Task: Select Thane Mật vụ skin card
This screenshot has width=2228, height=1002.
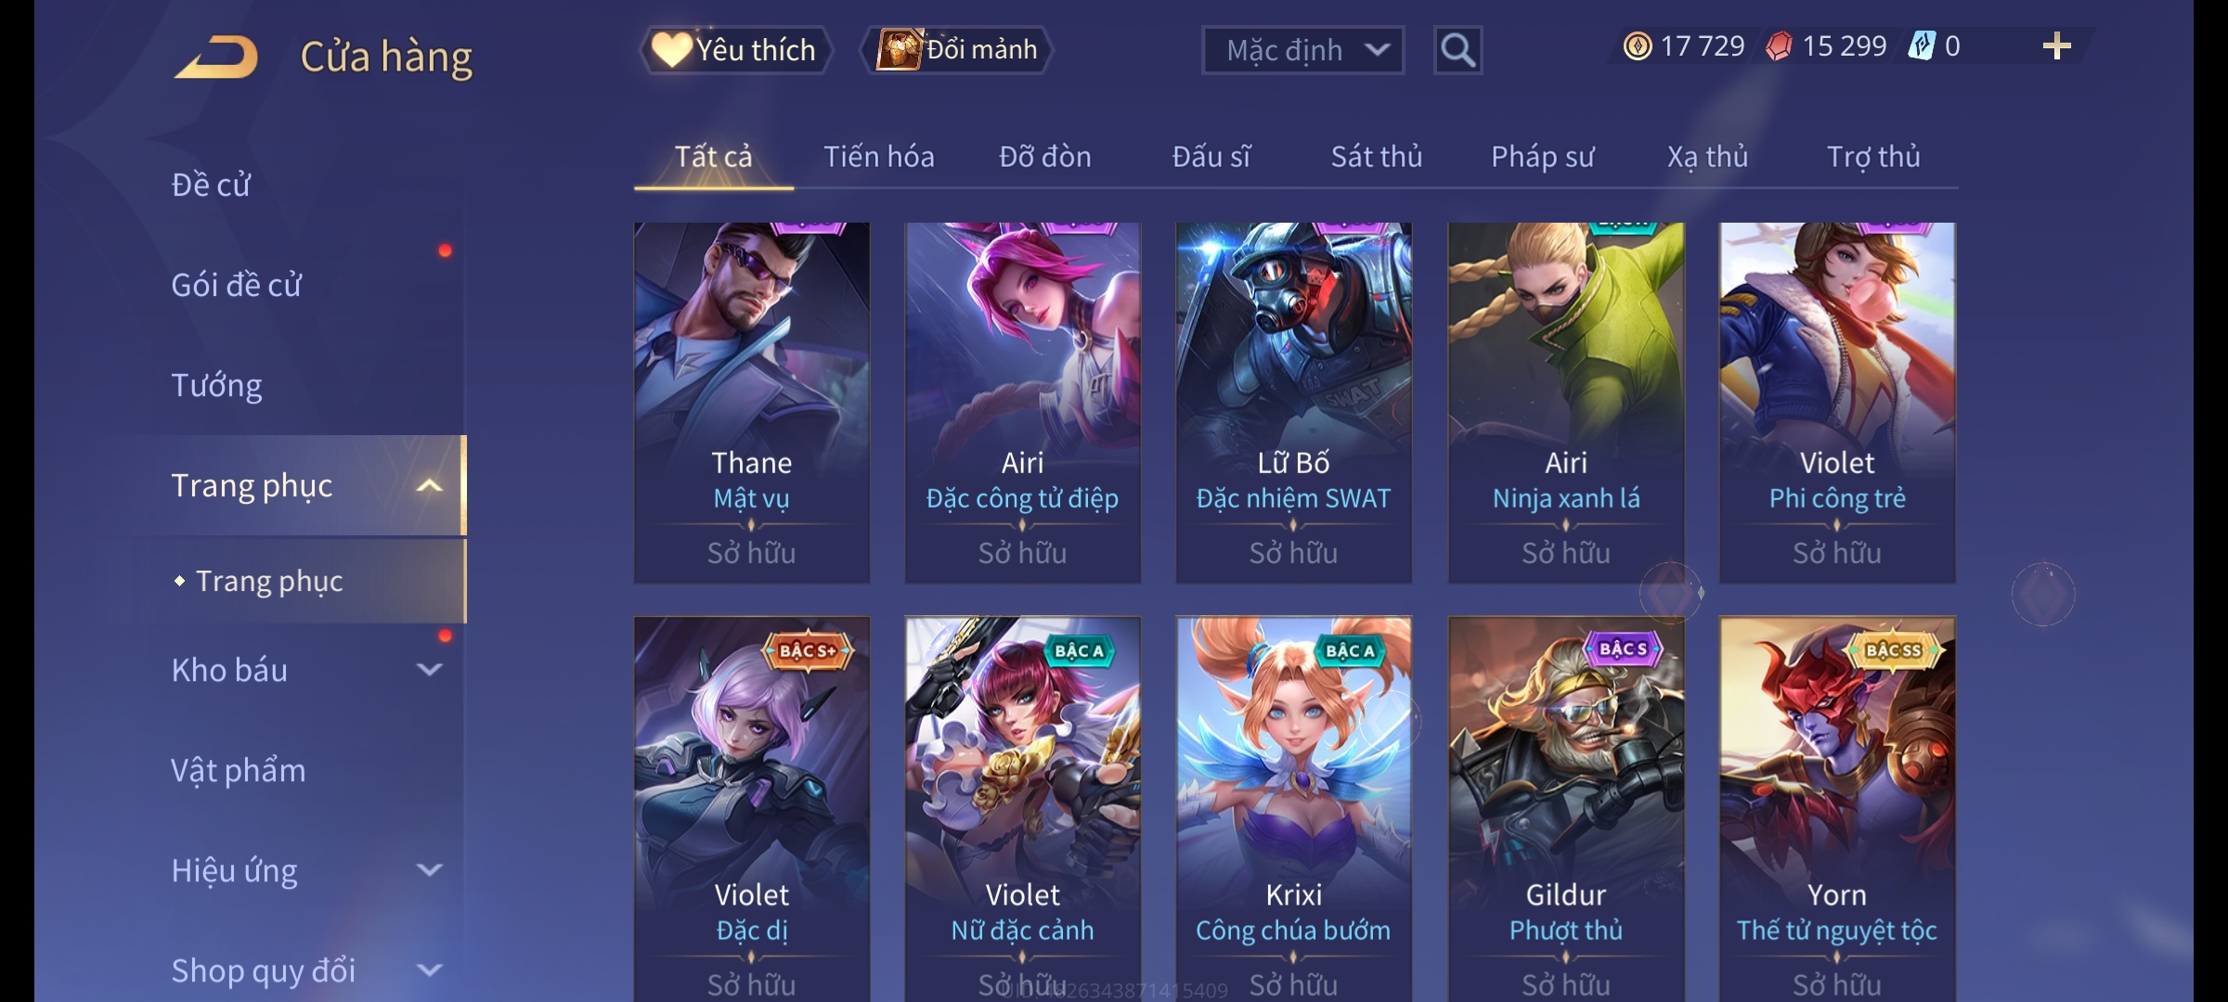Action: point(751,403)
